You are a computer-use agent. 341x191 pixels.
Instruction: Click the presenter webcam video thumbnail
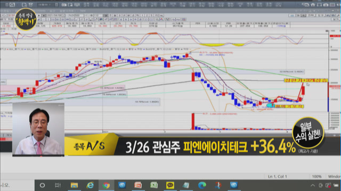(x=38, y=129)
